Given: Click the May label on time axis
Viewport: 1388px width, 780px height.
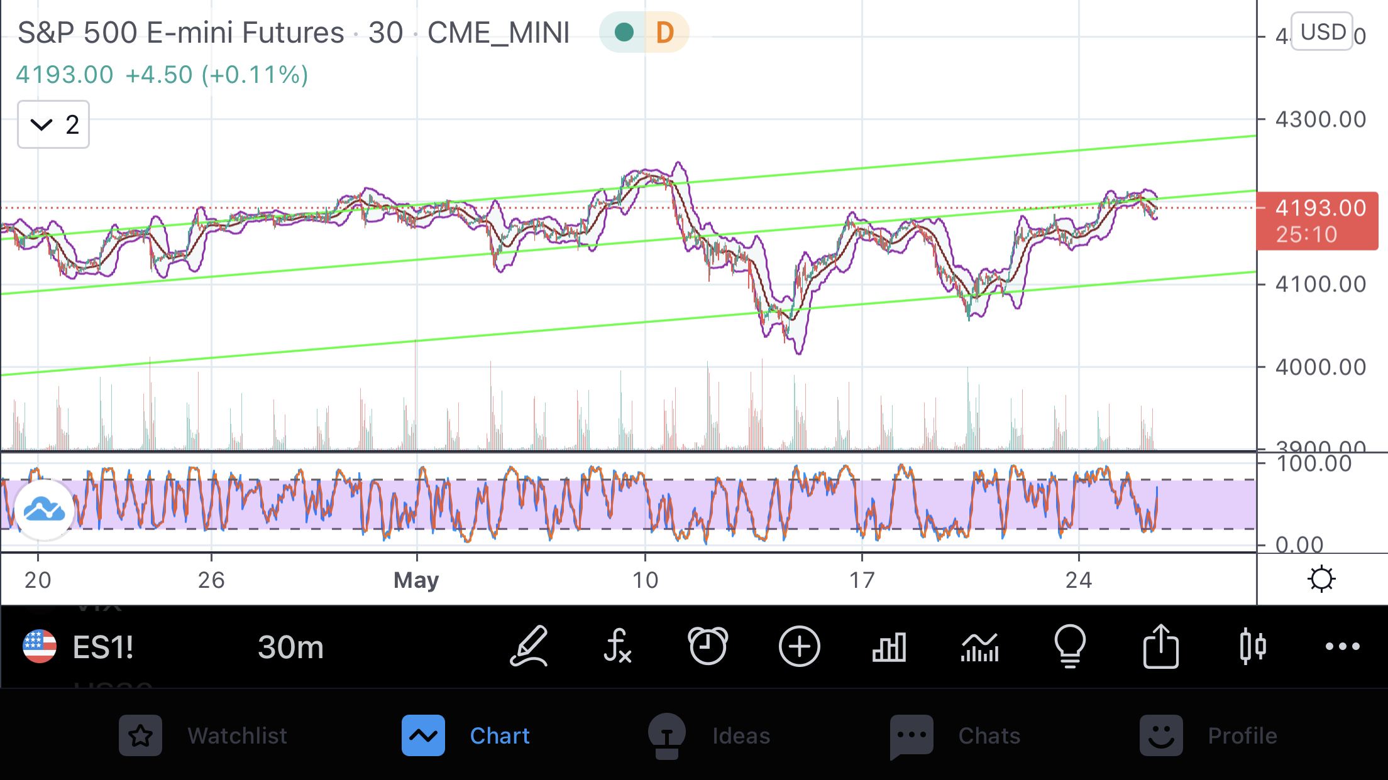Looking at the screenshot, I should point(416,580).
